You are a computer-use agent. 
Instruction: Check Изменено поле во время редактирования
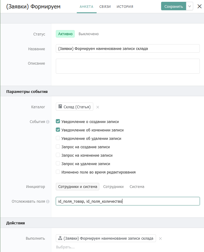[58, 172]
